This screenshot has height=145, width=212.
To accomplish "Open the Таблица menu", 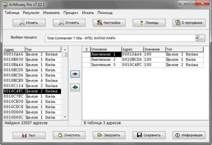I will [x=12, y=13].
